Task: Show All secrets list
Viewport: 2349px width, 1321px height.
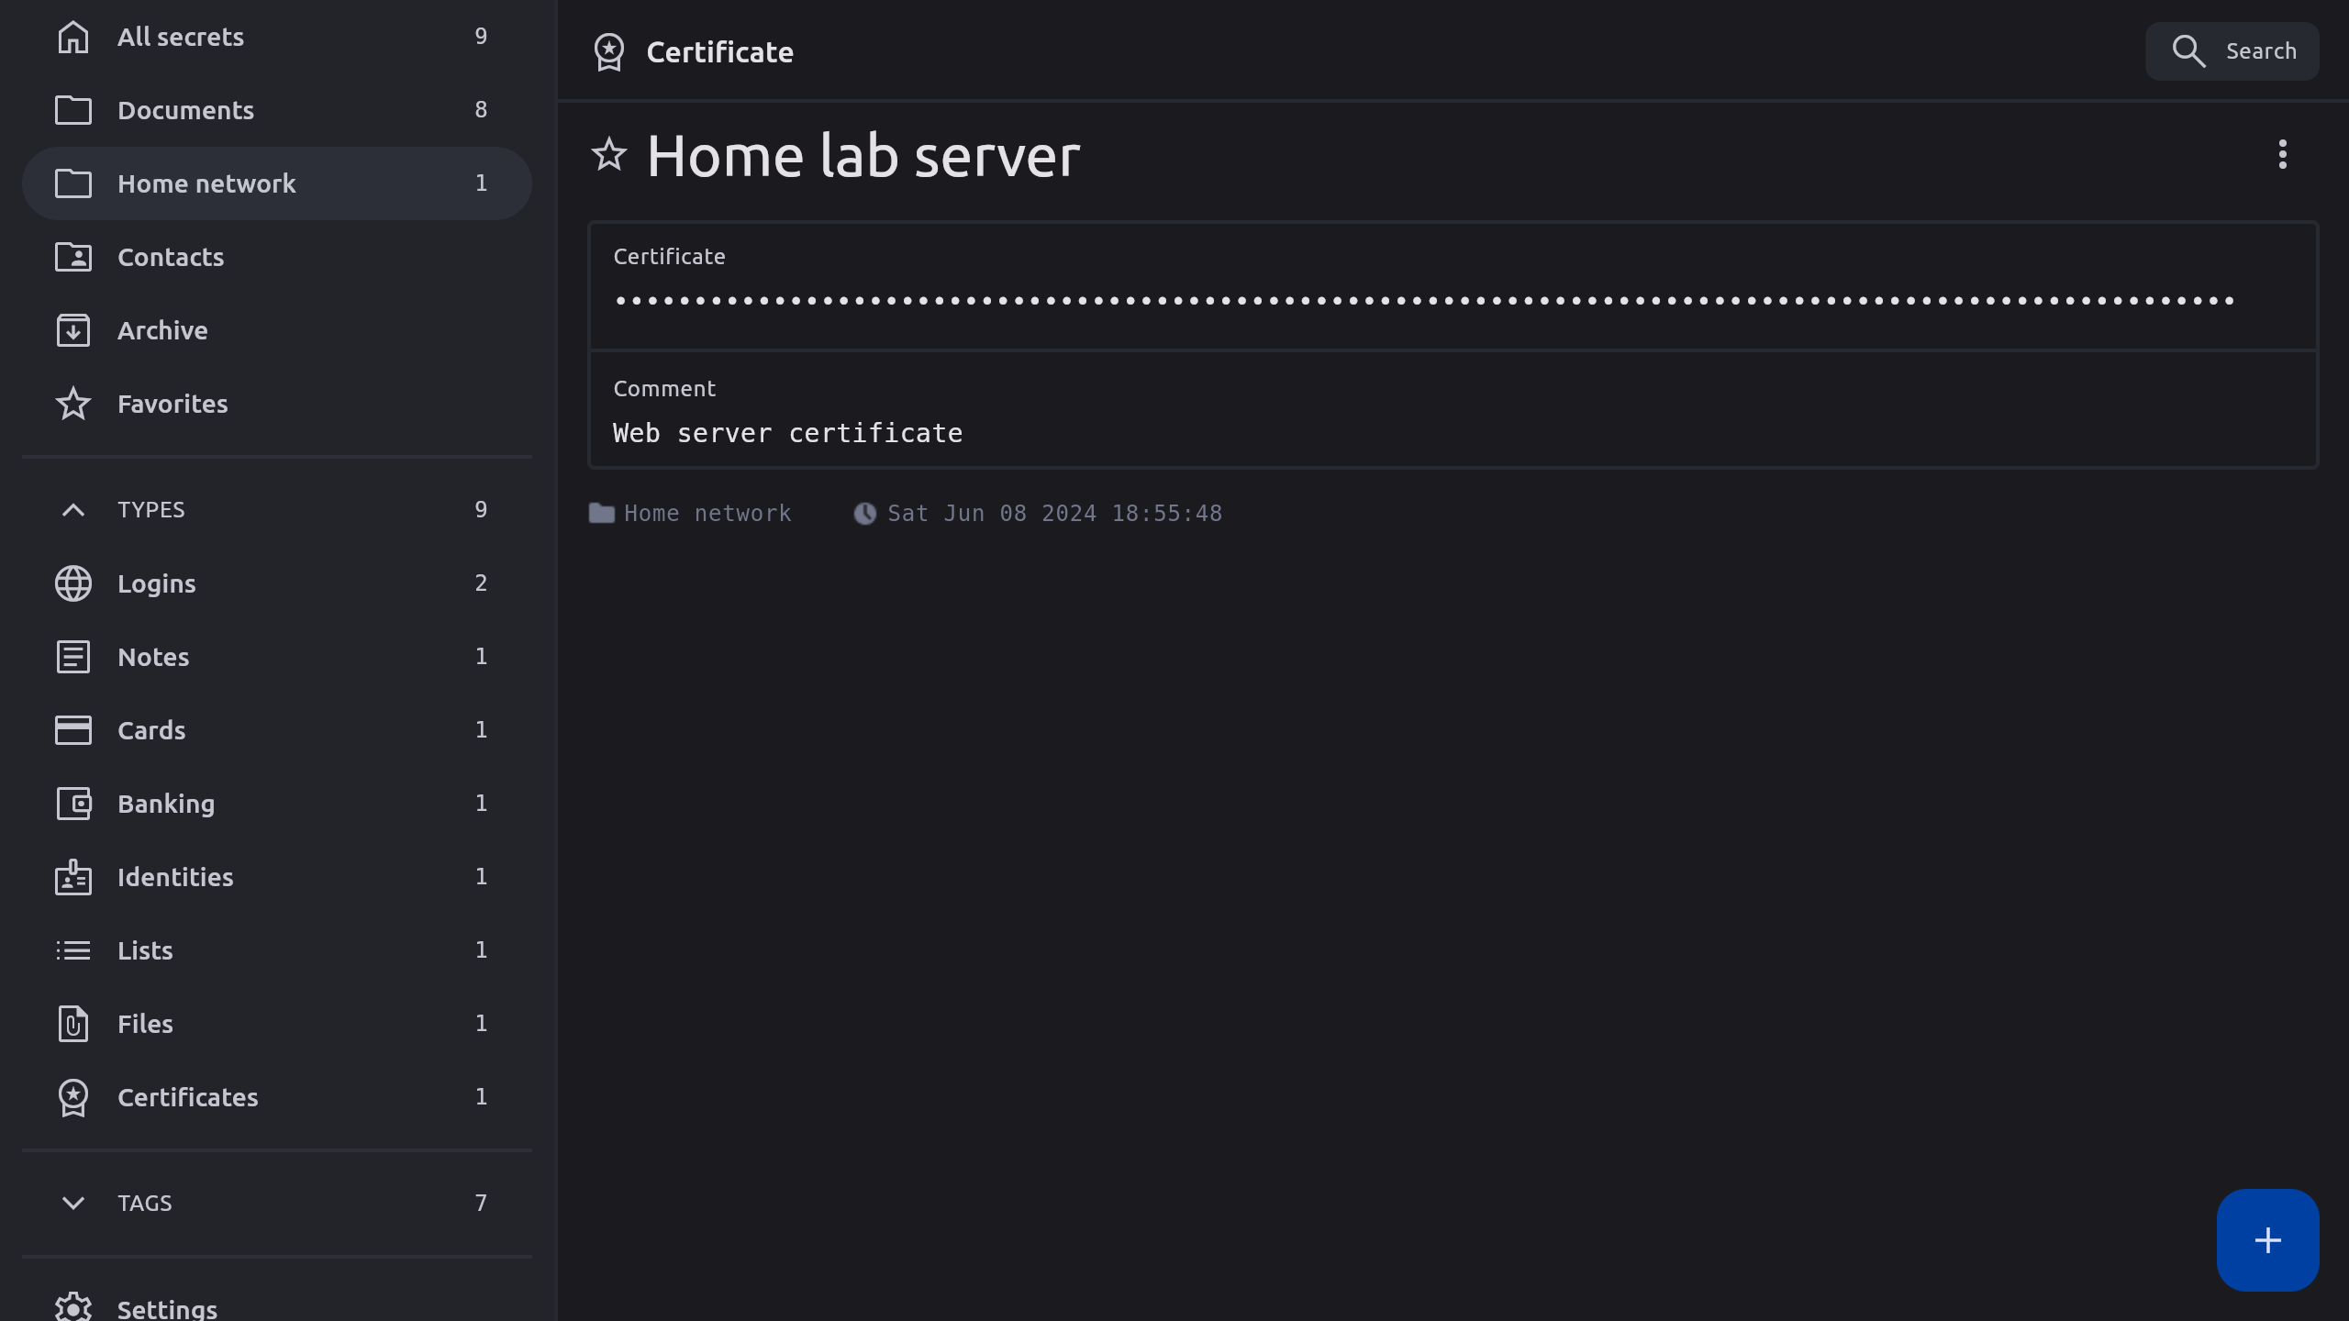Action: tap(181, 37)
